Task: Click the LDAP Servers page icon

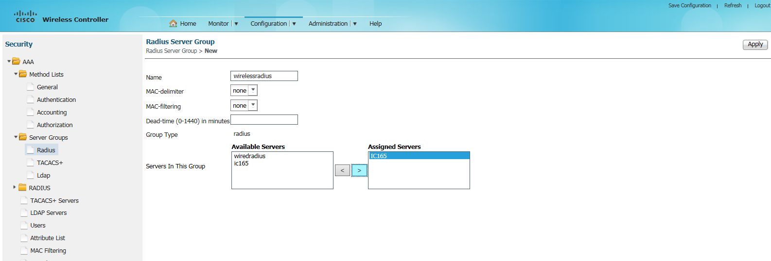Action: click(24, 212)
